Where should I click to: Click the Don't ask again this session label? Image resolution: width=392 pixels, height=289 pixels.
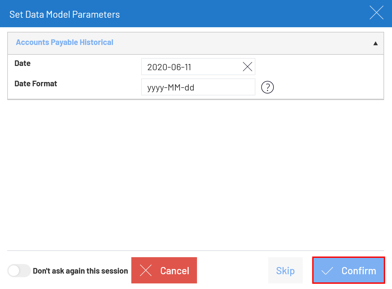[x=80, y=271]
